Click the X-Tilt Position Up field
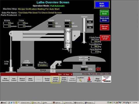This screenshot has width=139, height=104. click(x=27, y=65)
